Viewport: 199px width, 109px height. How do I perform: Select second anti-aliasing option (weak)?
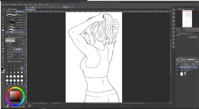(16, 49)
